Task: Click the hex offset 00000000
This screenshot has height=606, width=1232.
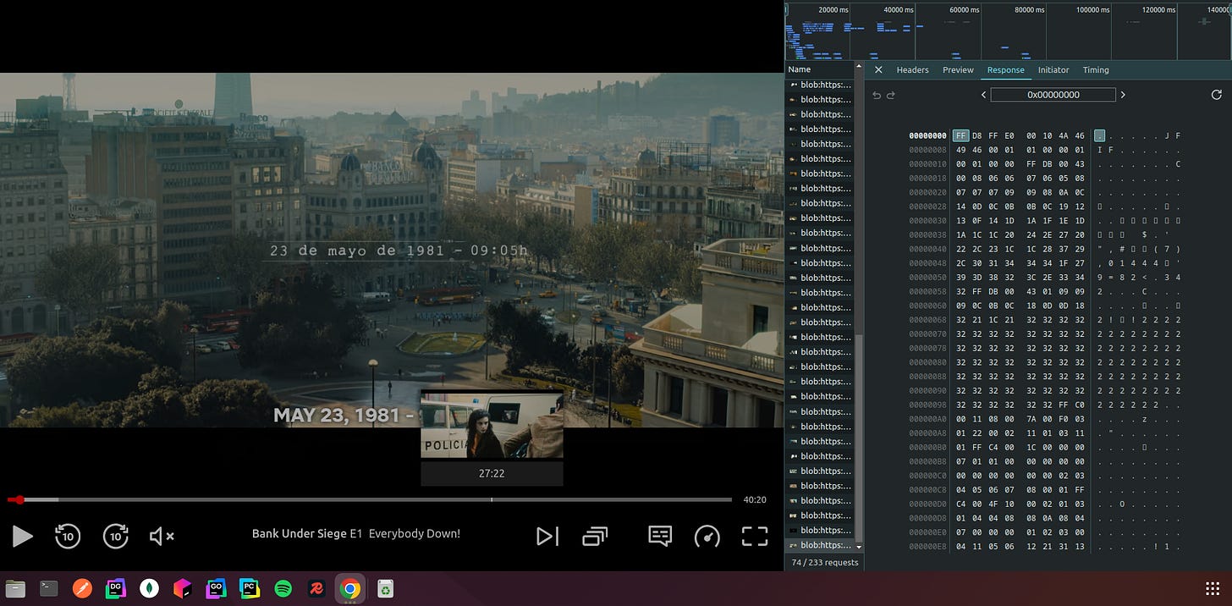Action: pyautogui.click(x=927, y=135)
